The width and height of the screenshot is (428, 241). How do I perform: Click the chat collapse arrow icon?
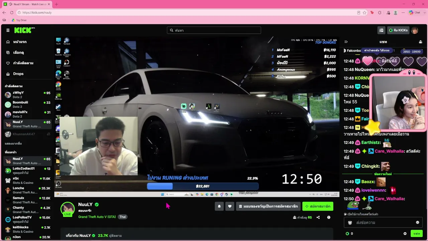[346, 42]
